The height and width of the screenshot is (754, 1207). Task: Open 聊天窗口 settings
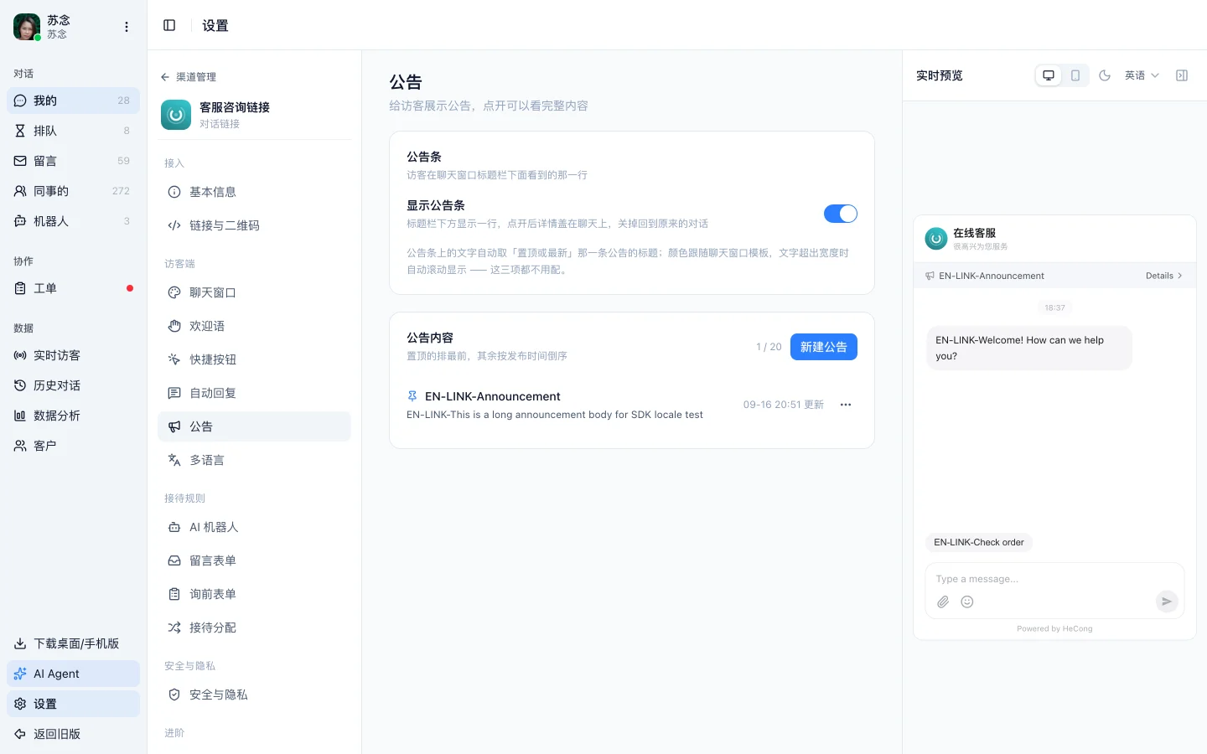254,292
